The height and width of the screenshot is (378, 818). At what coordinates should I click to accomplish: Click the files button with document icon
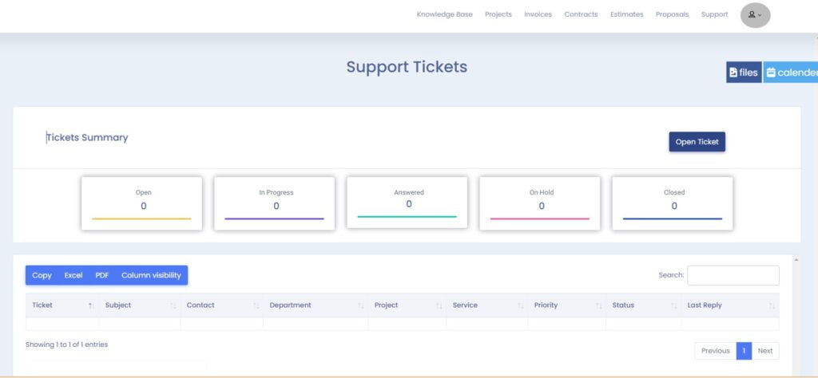click(x=744, y=73)
